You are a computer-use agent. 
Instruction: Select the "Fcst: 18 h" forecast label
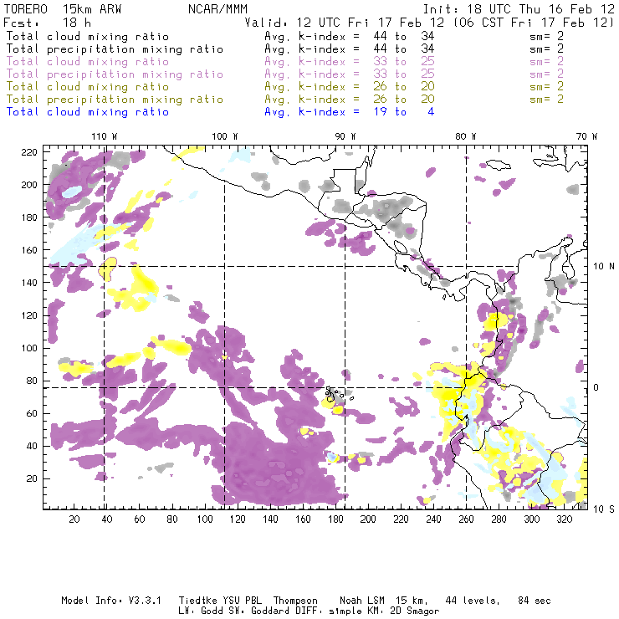47,23
